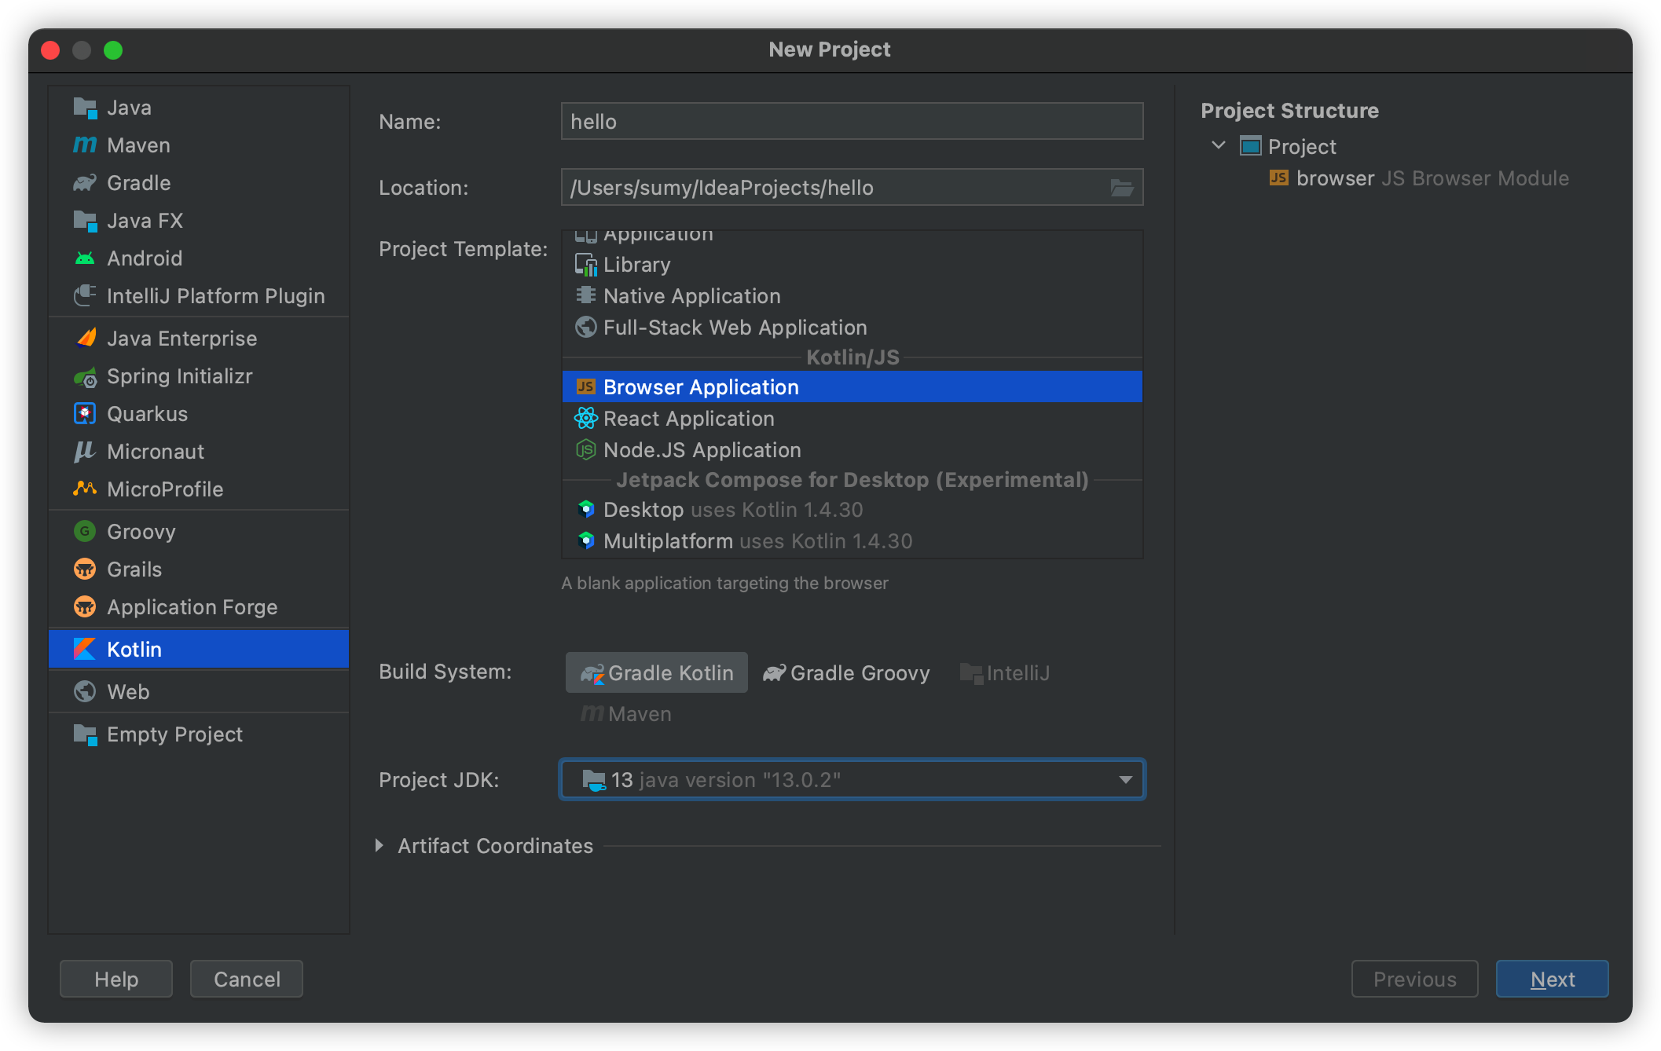This screenshot has width=1661, height=1051.
Task: Click the Grails icon in the sidebar
Action: click(x=84, y=569)
